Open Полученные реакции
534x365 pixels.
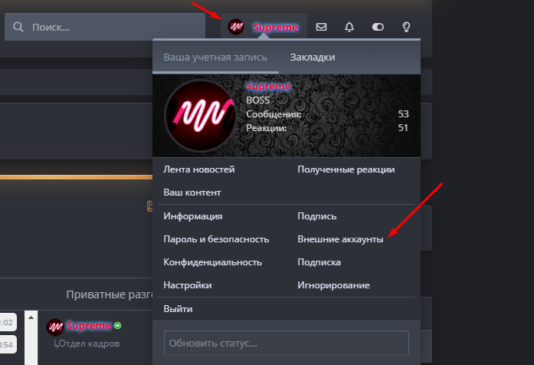click(x=346, y=169)
